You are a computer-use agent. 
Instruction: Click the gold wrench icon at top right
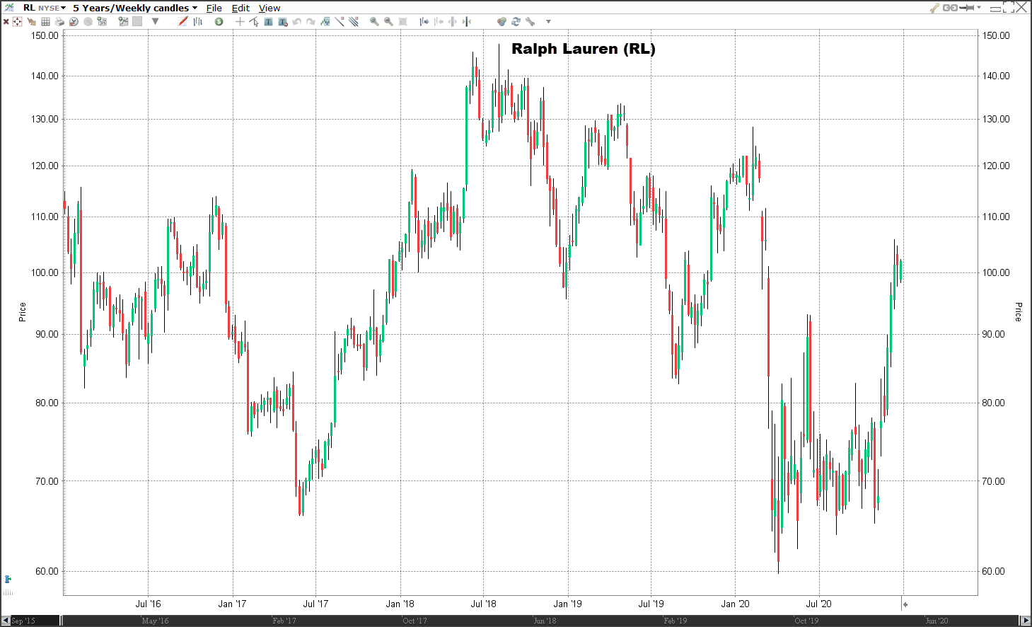[x=935, y=8]
